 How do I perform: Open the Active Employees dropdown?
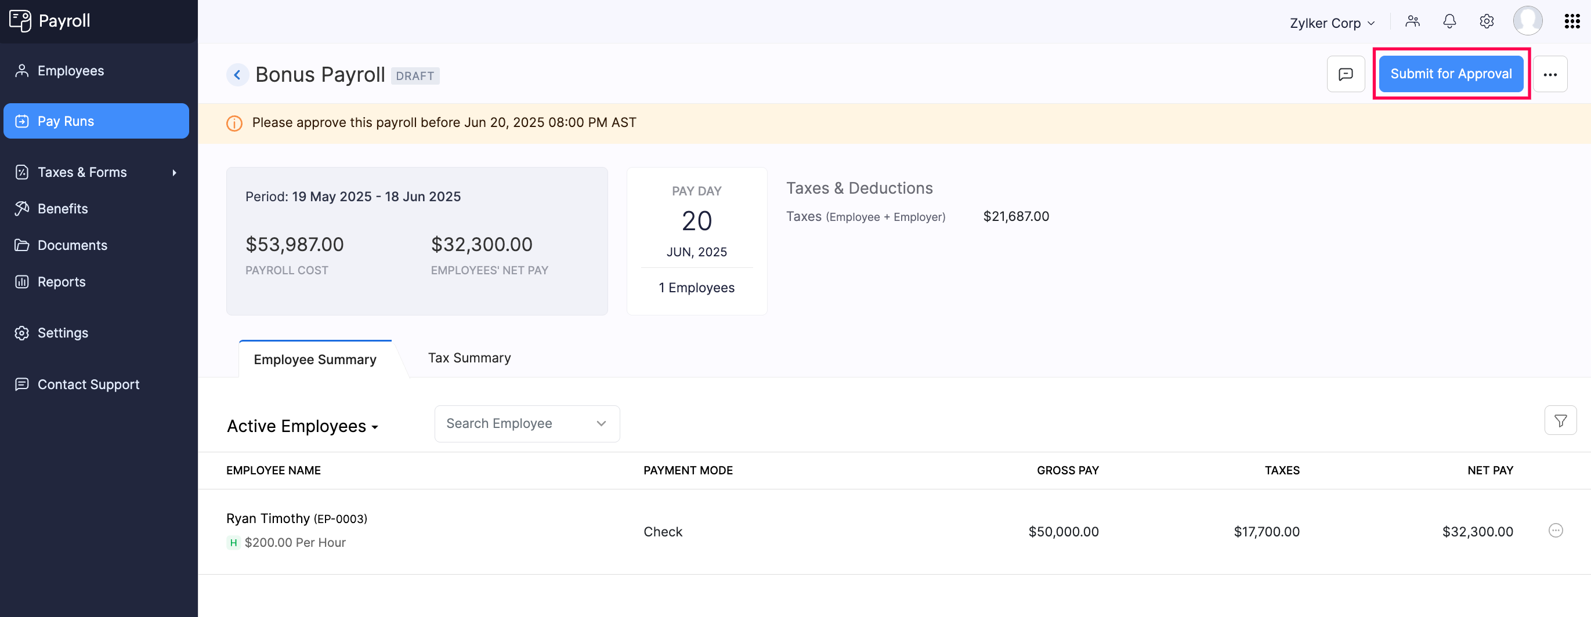pyautogui.click(x=302, y=426)
